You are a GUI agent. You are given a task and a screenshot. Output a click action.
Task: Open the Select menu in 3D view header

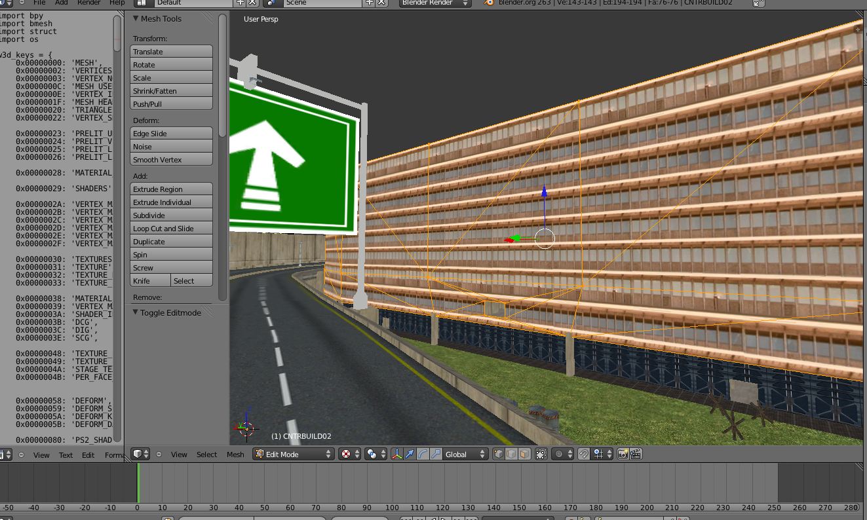pyautogui.click(x=206, y=454)
